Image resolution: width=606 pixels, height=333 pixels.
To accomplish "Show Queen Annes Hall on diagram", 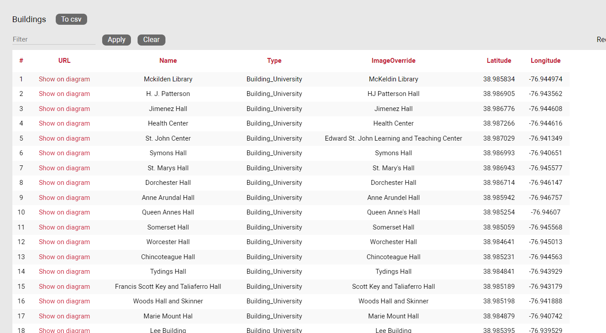I will click(64, 212).
